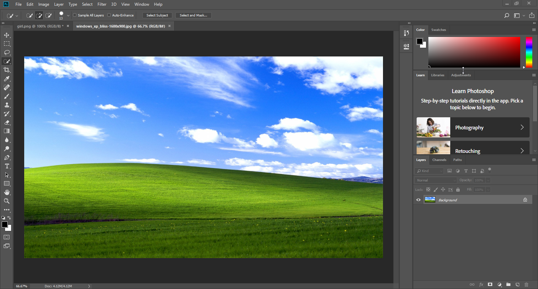
Task: Open the Edit Toolbar ellipsis menu
Action: coord(7,210)
